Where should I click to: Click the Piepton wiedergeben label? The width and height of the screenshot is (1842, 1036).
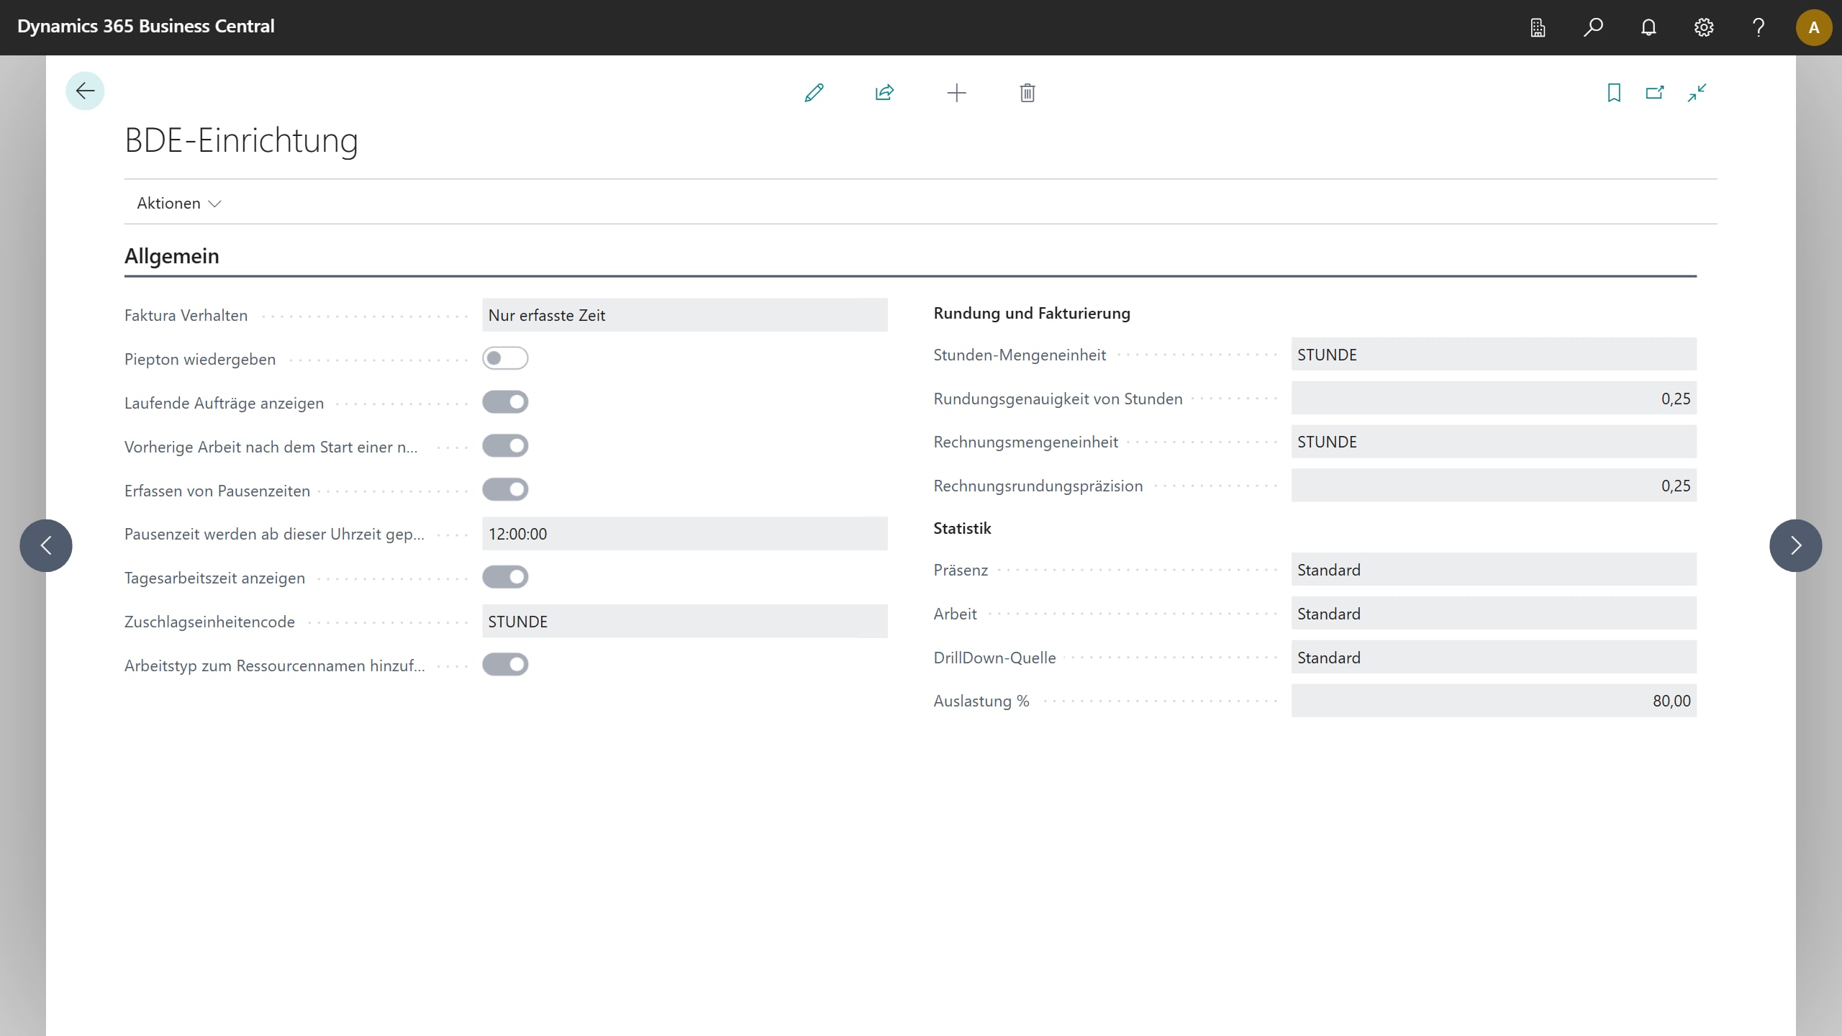point(200,360)
